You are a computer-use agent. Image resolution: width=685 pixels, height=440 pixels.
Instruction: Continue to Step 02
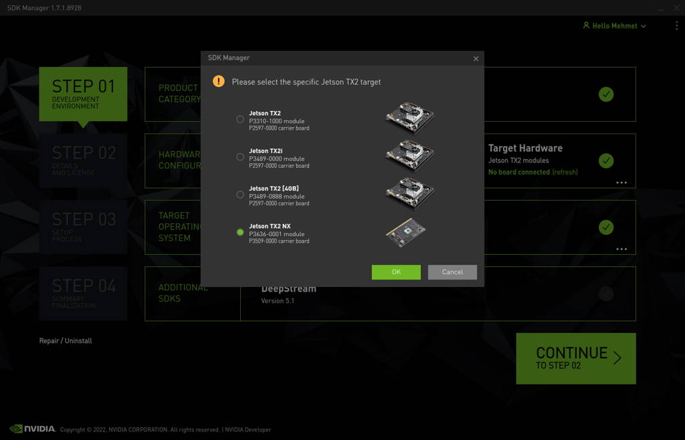point(576,358)
